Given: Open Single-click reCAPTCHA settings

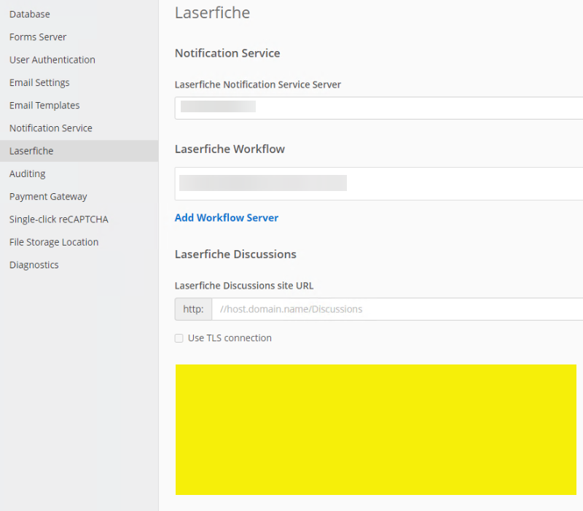Looking at the screenshot, I should [59, 219].
